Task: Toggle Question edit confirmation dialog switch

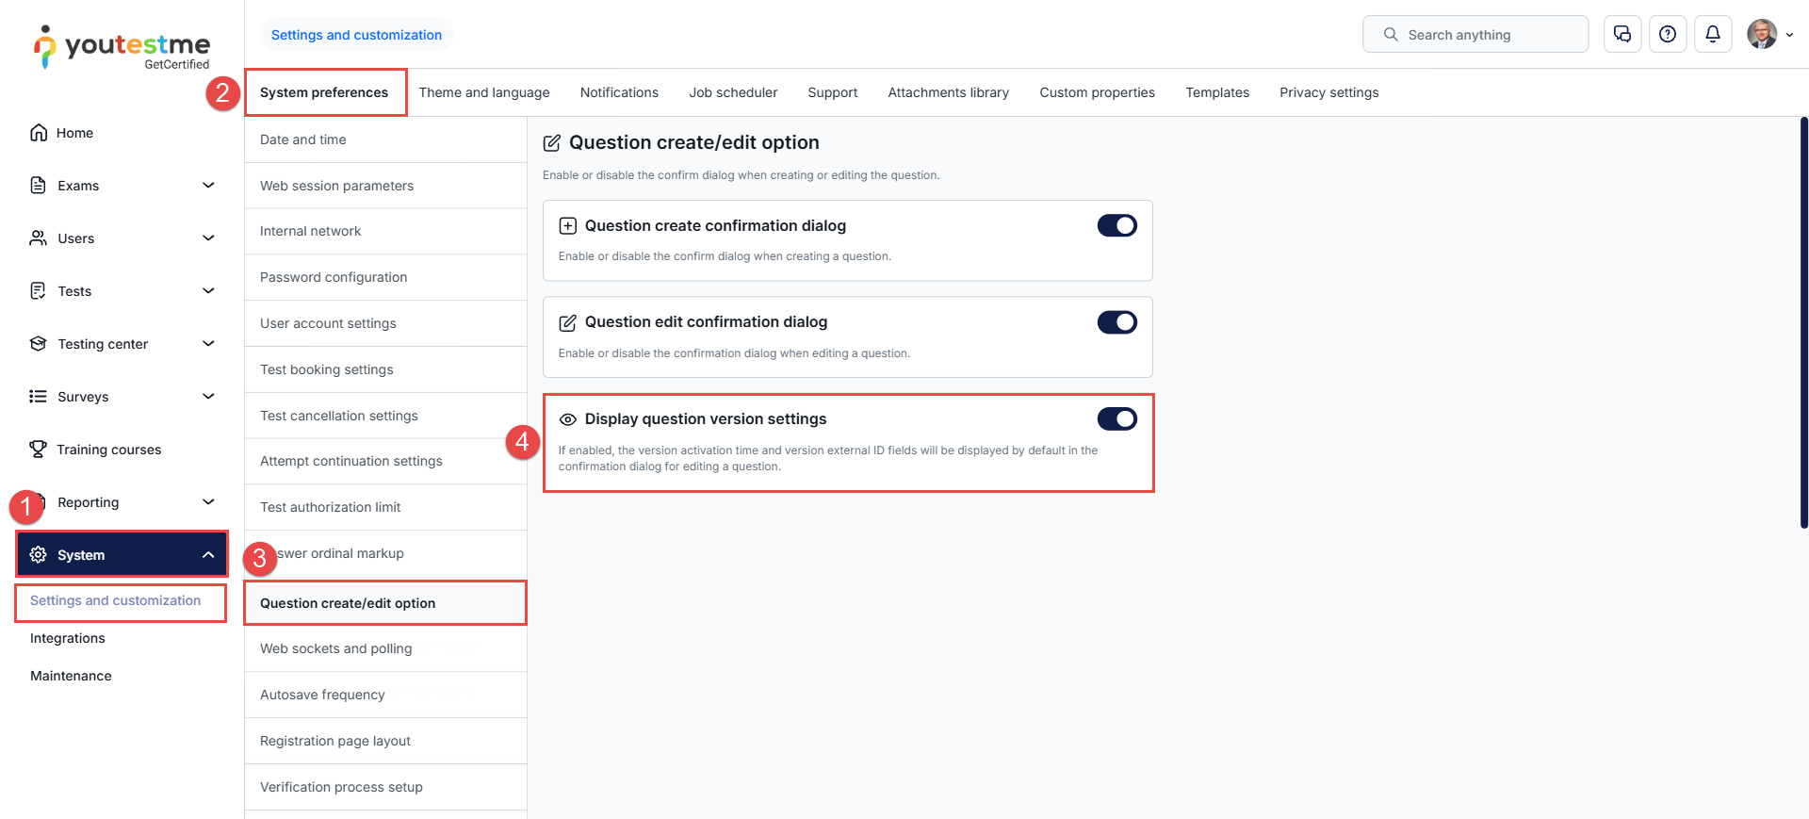Action: pyautogui.click(x=1117, y=322)
